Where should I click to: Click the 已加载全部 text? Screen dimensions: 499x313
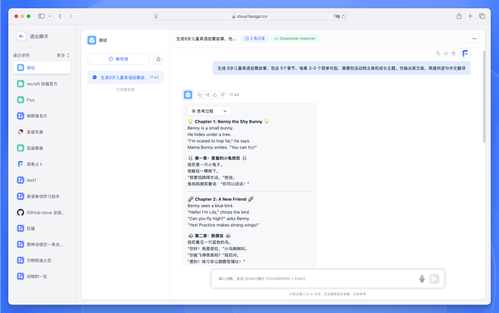125,90
